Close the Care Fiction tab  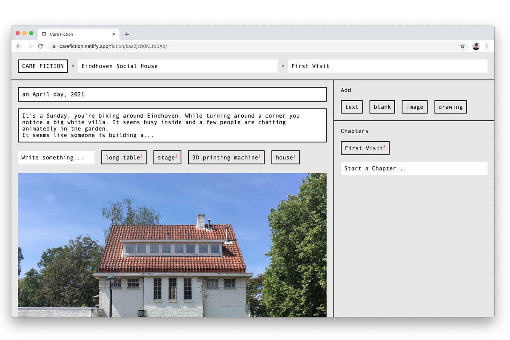[x=114, y=34]
